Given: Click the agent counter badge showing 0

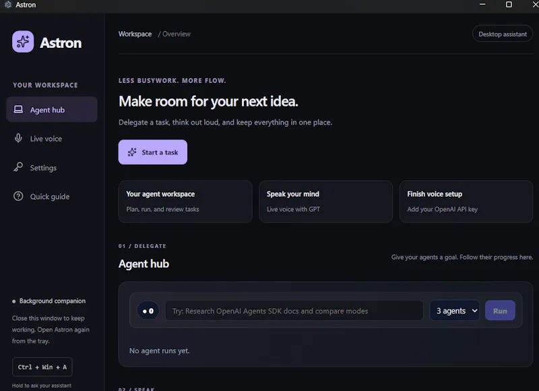Looking at the screenshot, I should coord(148,311).
